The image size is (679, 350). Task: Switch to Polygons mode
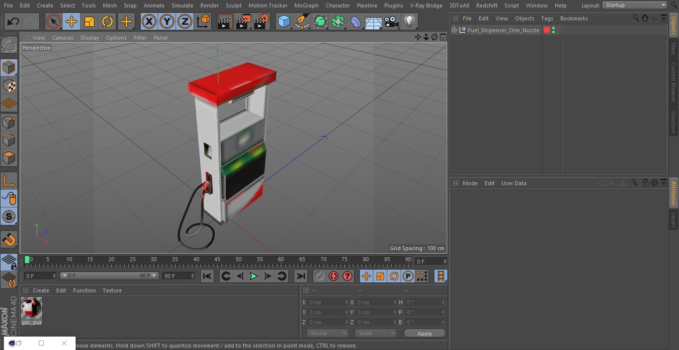(x=9, y=158)
